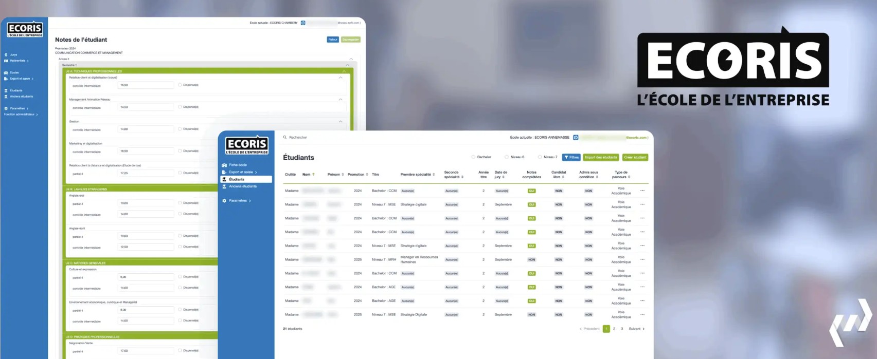The image size is (877, 359).
Task: Collapse the Annee 2 section chevron
Action: [351, 59]
